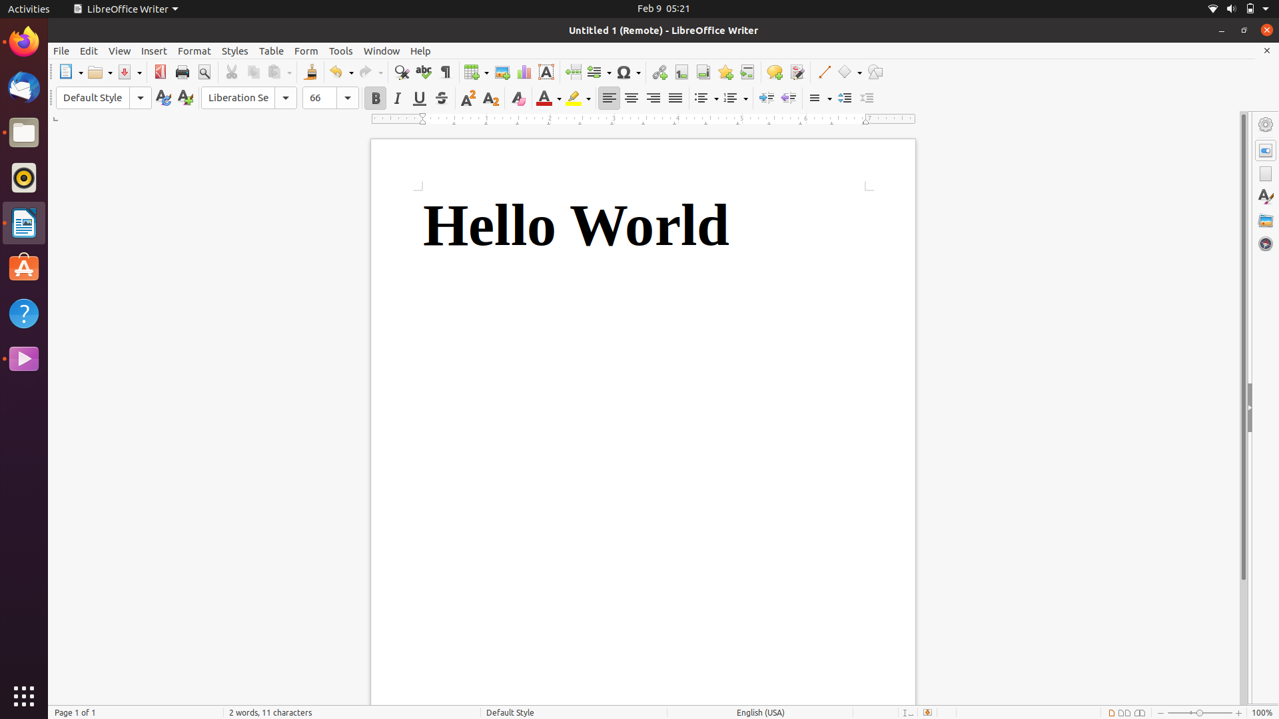Insert a chart
This screenshot has height=719, width=1279.
(x=524, y=72)
